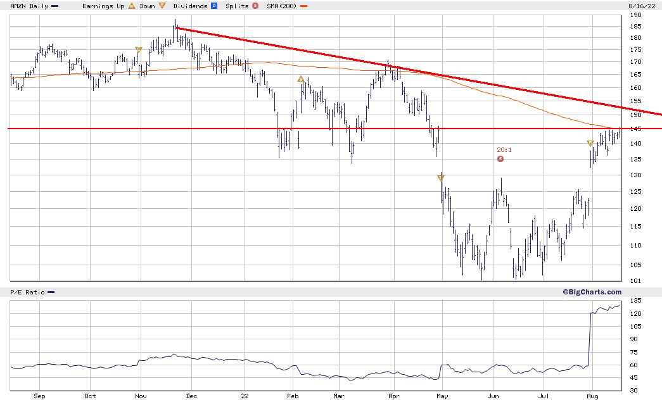This screenshot has height=402, width=662.
Task: Click the Dividends legend text
Action: [x=190, y=6]
